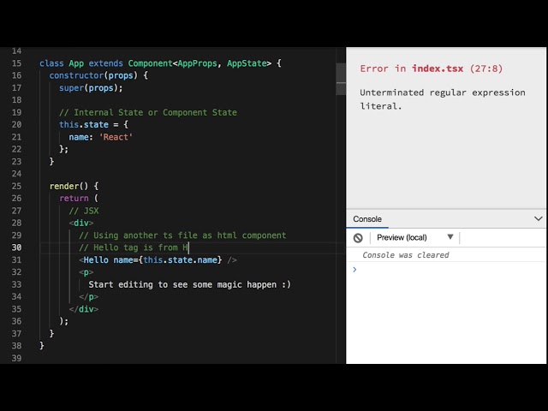Clear the console with the ban icon
Viewport: 548px width, 411px height.
click(358, 237)
